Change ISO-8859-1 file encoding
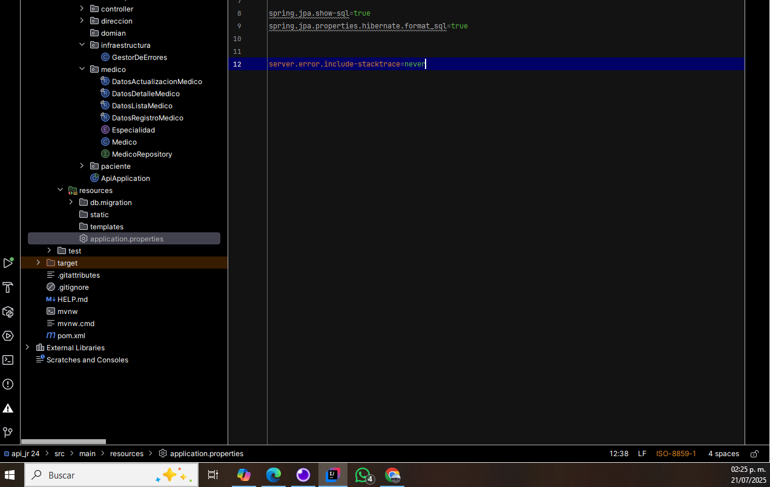 coord(676,454)
